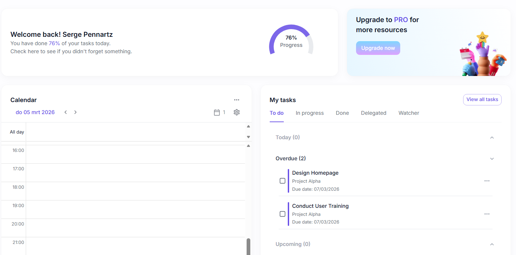Go to the next calendar day

[75, 112]
